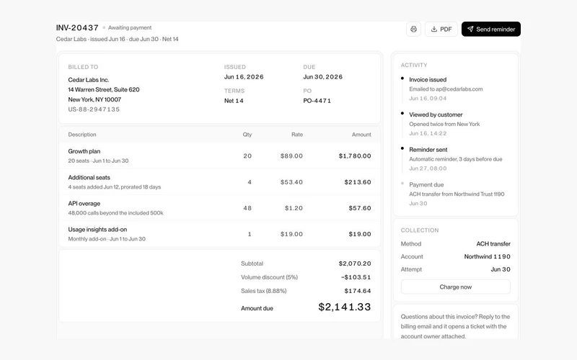Image resolution: width=577 pixels, height=360 pixels.
Task: Click the print invoice icon button
Action: [413, 29]
